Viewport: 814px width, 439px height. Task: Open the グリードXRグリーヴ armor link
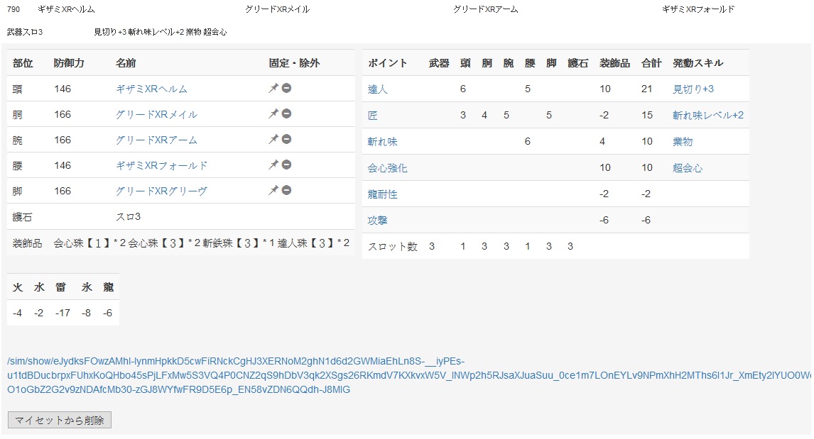pyautogui.click(x=161, y=191)
